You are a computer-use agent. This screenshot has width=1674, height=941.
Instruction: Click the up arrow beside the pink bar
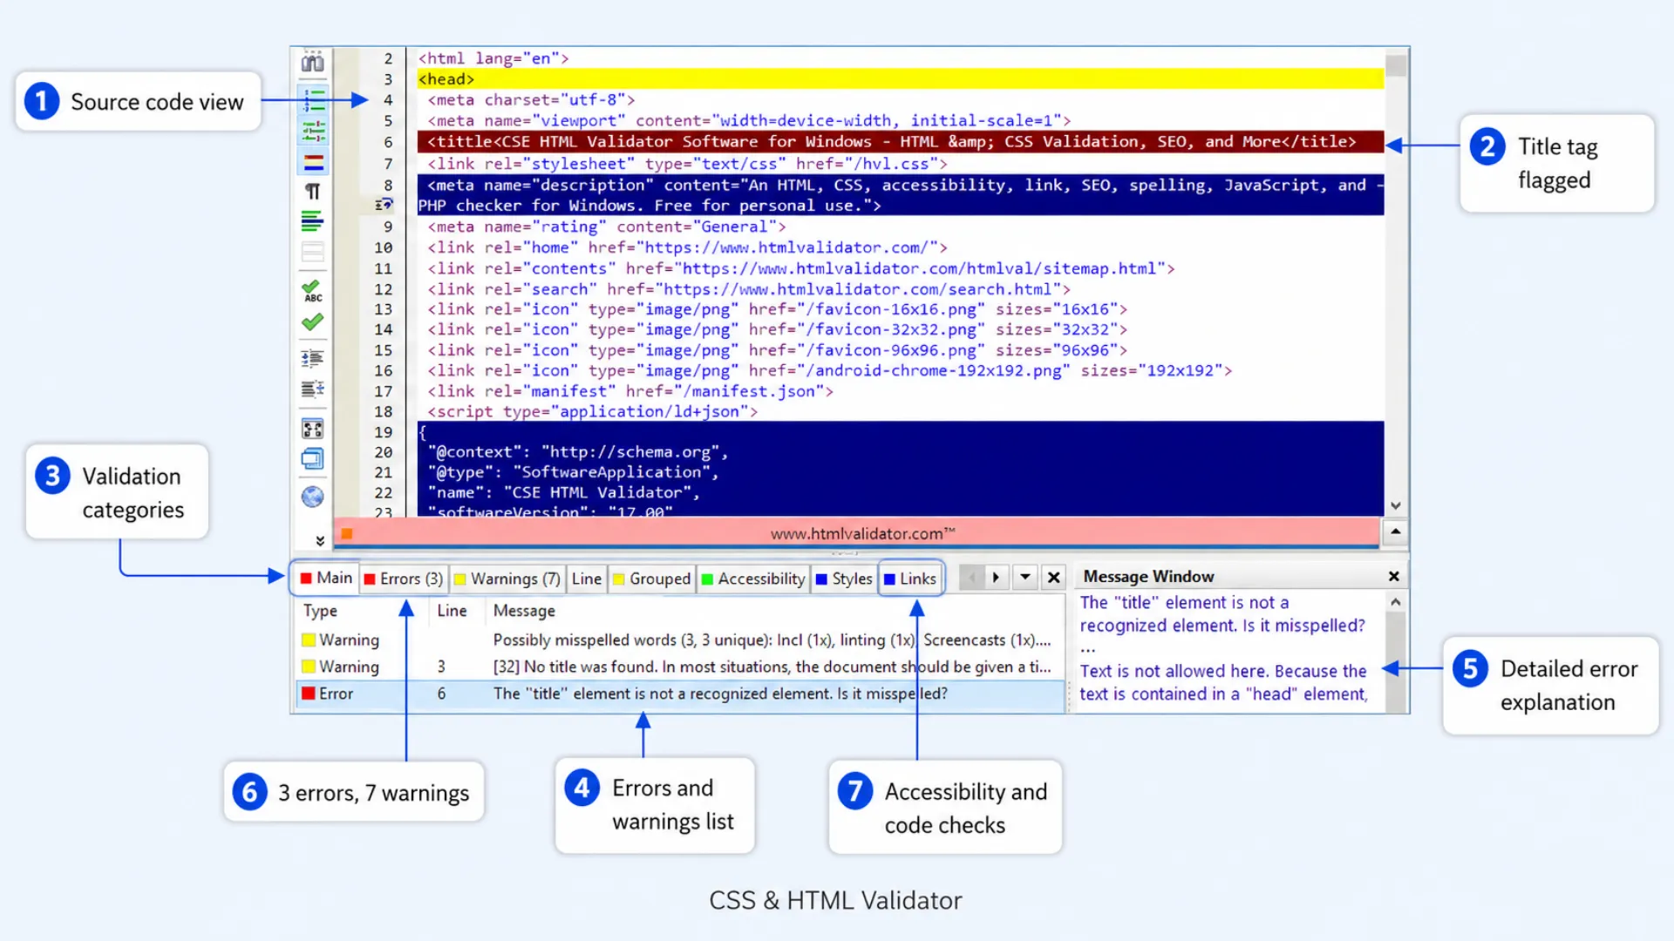click(1396, 531)
